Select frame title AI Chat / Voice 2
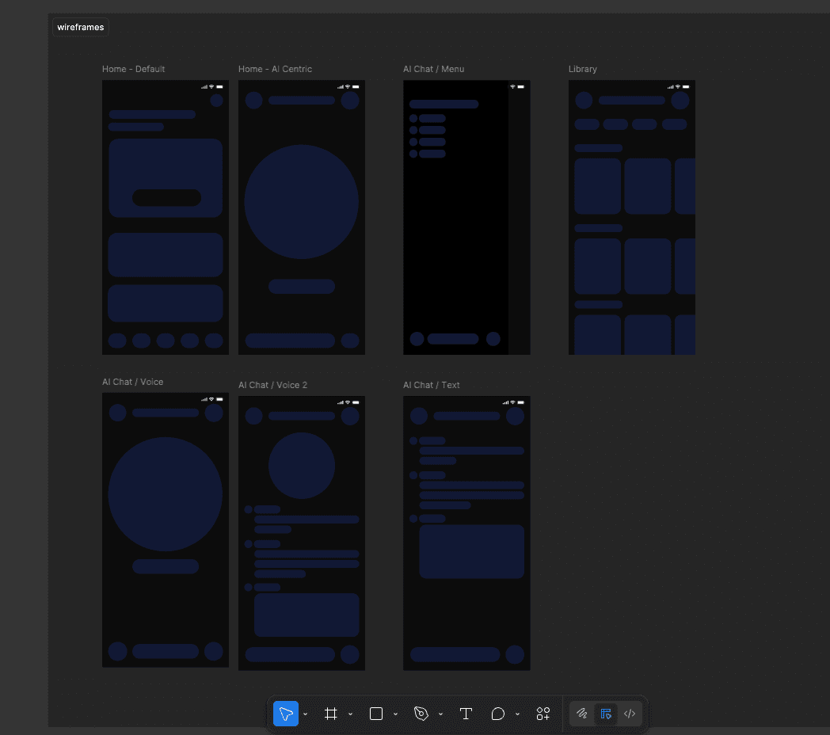 272,385
